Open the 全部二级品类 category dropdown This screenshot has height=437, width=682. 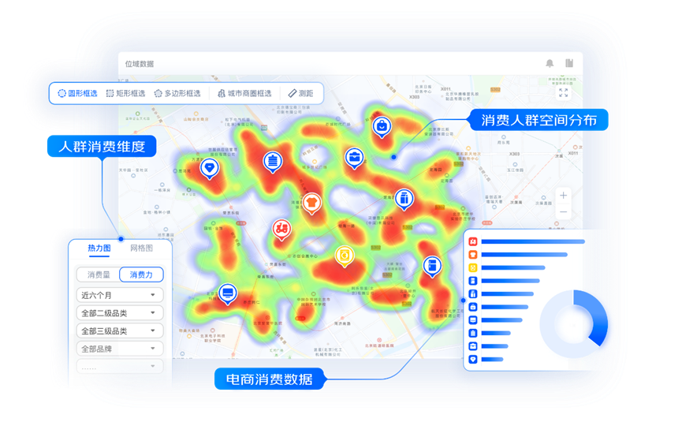(x=120, y=313)
